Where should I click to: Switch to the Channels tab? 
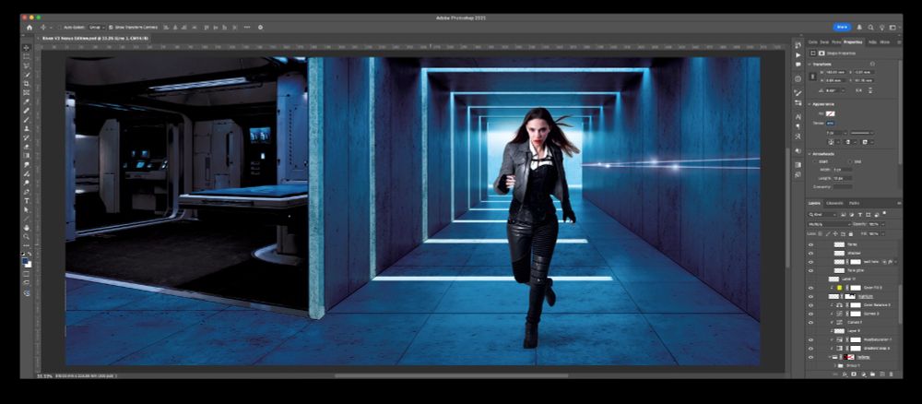coord(835,203)
